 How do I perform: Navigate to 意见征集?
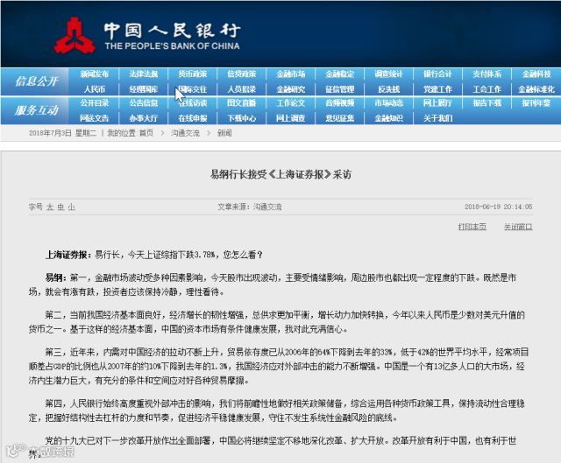coord(340,118)
